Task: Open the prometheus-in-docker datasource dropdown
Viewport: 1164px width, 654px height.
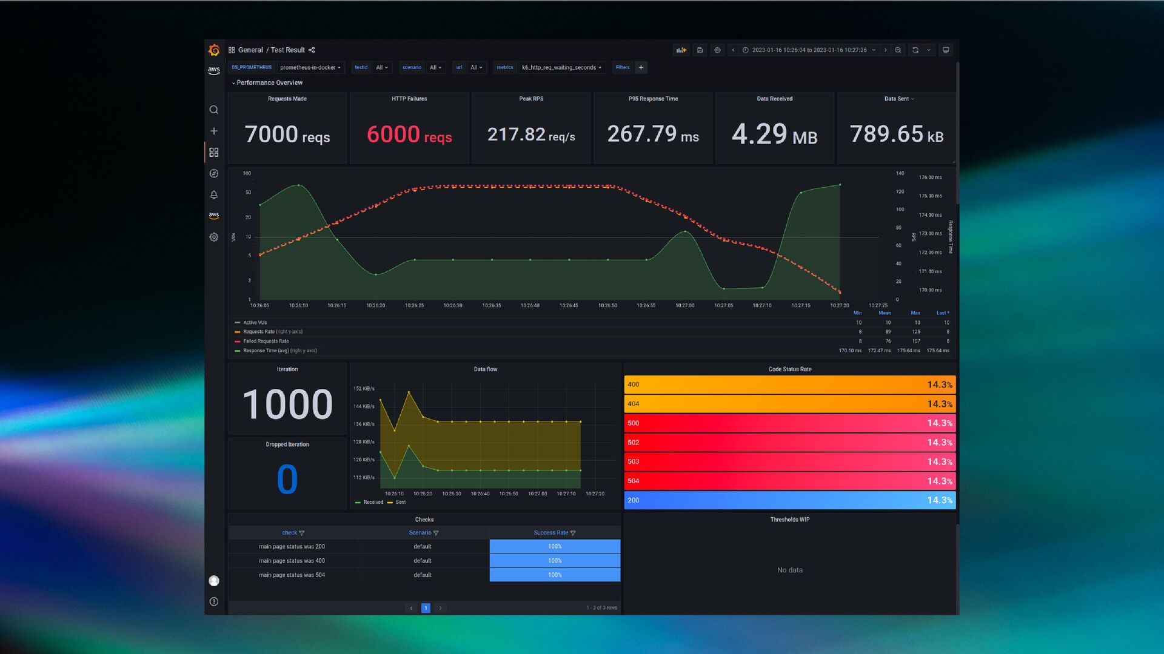Action: click(x=310, y=68)
